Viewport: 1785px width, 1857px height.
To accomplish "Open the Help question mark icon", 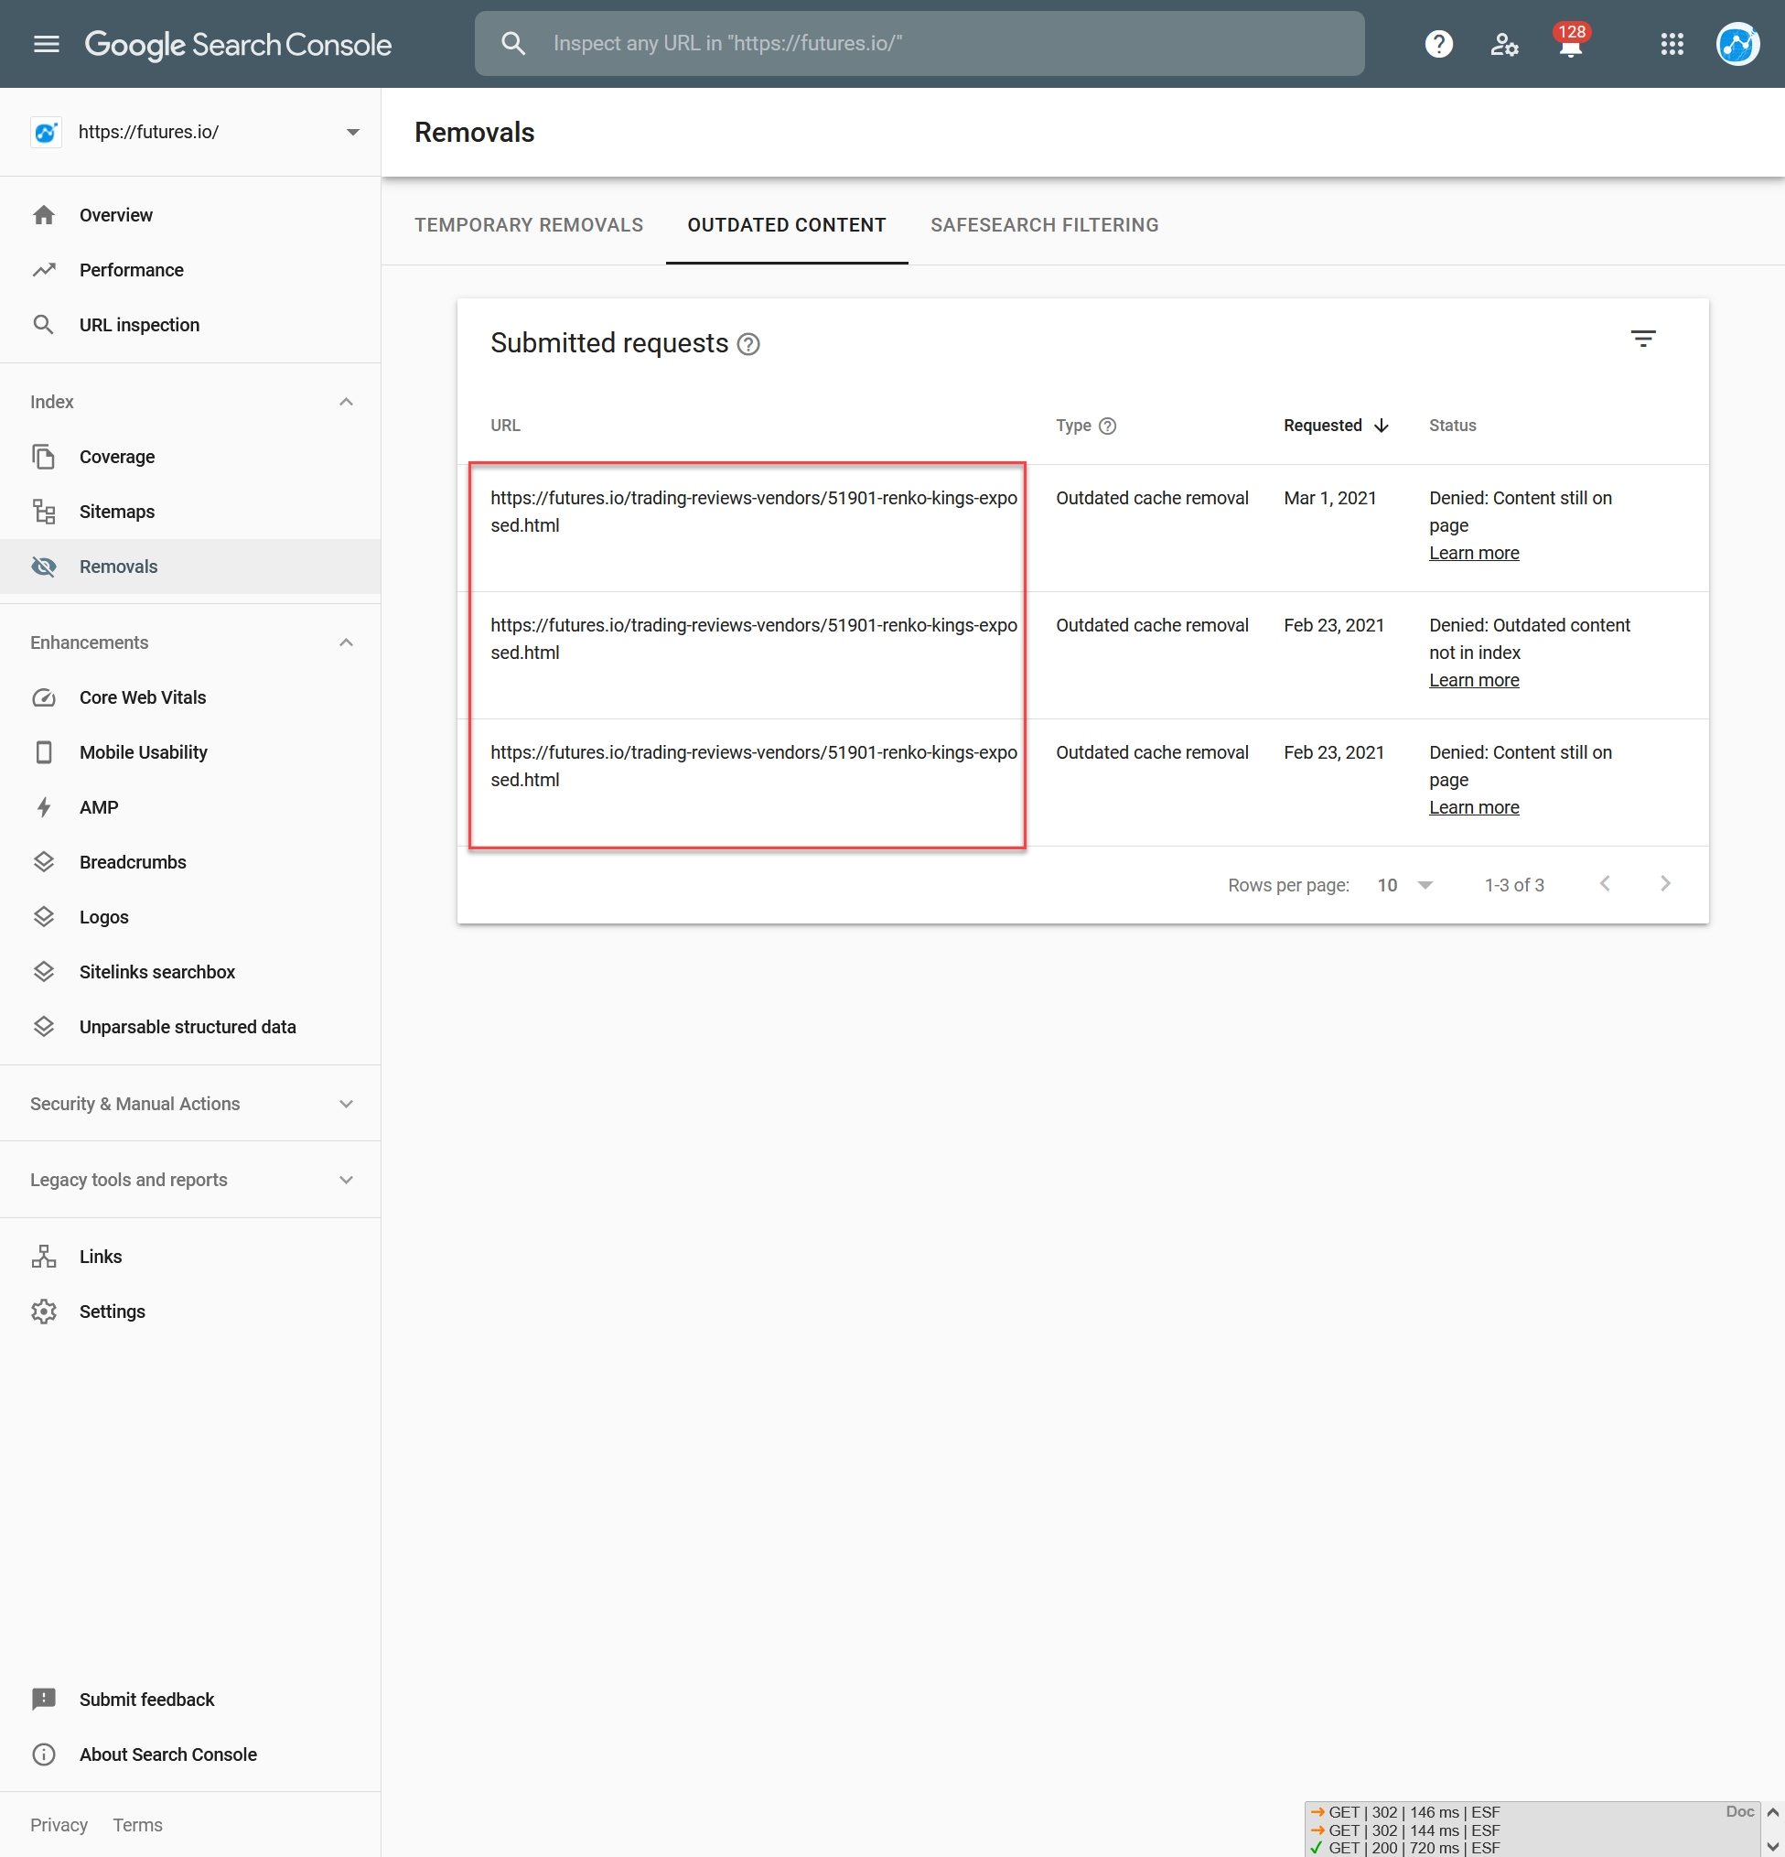I will (x=1438, y=44).
